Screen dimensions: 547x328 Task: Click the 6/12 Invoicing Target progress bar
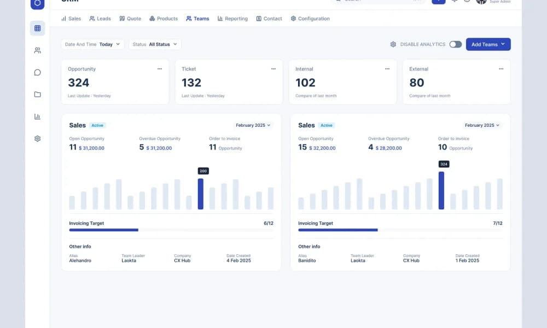(171, 230)
